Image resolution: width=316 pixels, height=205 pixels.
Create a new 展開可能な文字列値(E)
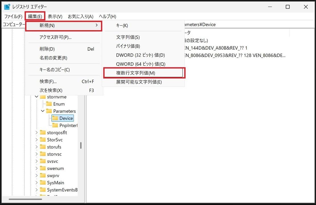tap(143, 82)
